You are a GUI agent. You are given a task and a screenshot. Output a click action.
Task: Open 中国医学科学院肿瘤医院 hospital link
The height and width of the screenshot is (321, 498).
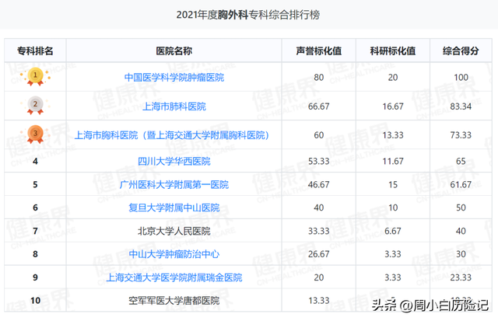click(174, 78)
